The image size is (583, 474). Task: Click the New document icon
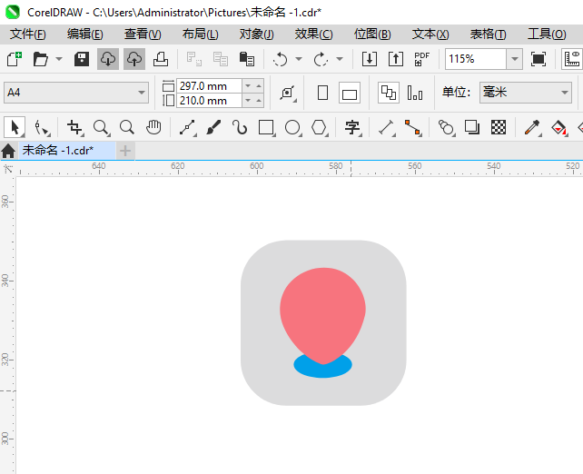point(15,59)
